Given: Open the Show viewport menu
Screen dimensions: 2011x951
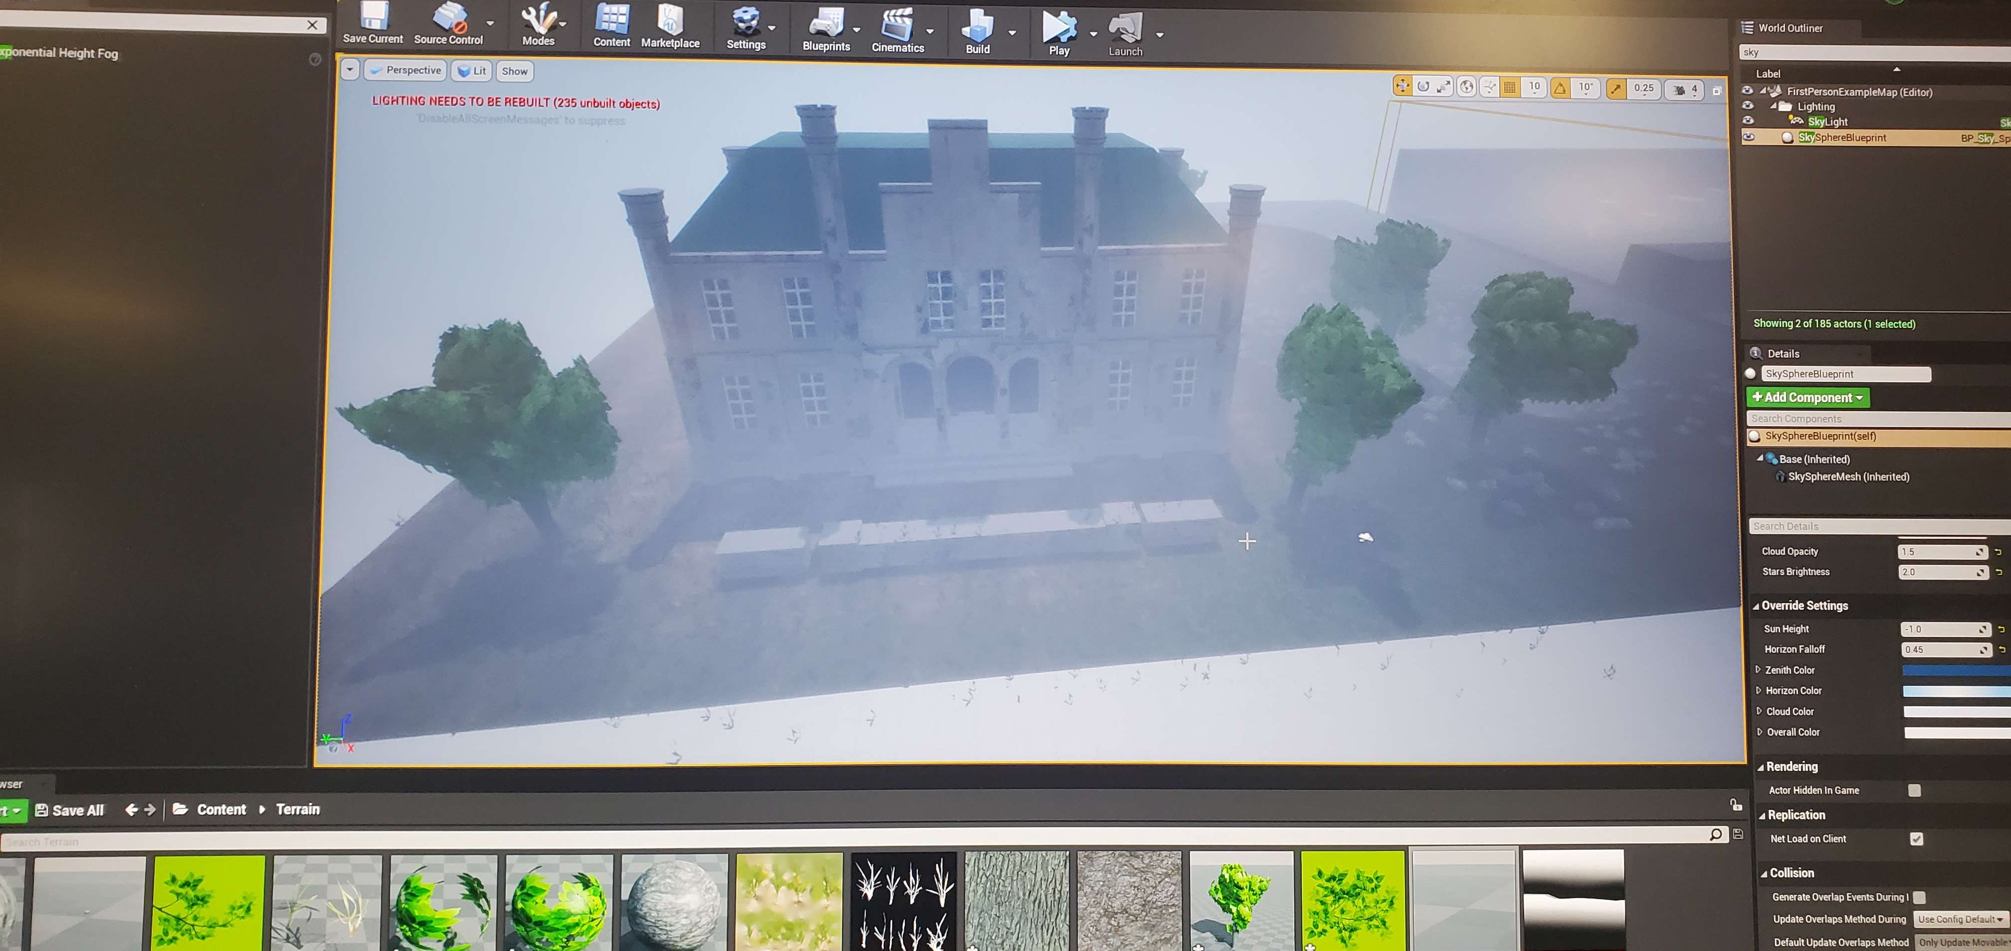Looking at the screenshot, I should click(x=514, y=71).
